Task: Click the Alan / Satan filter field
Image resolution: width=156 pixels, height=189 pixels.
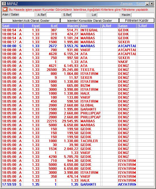Action: pyautogui.click(x=27, y=15)
